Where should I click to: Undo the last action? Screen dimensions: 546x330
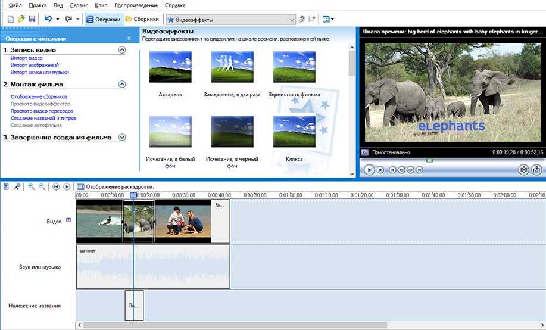pyautogui.click(x=48, y=19)
